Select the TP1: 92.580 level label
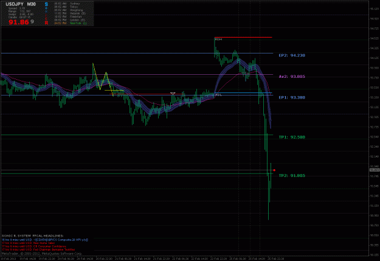 [x=292, y=137]
